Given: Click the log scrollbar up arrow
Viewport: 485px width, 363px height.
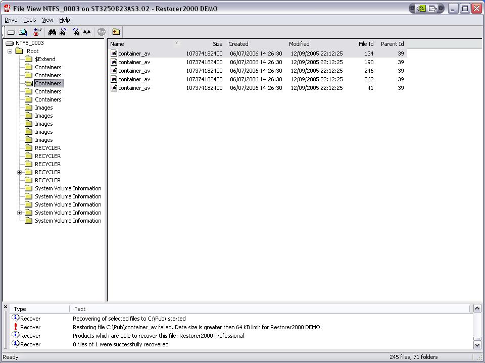Looking at the screenshot, I should coord(477,308).
